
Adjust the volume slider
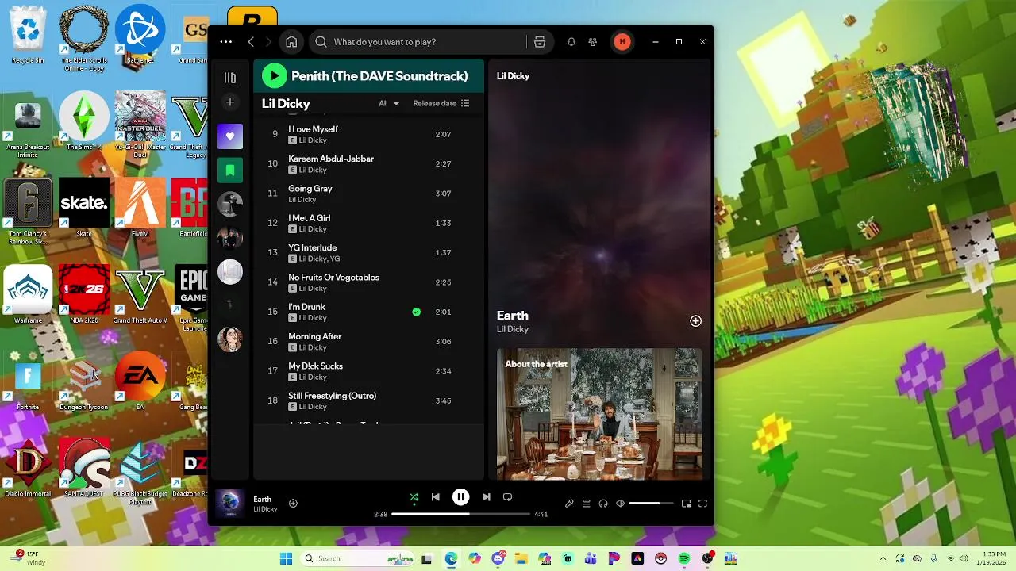coord(651,504)
